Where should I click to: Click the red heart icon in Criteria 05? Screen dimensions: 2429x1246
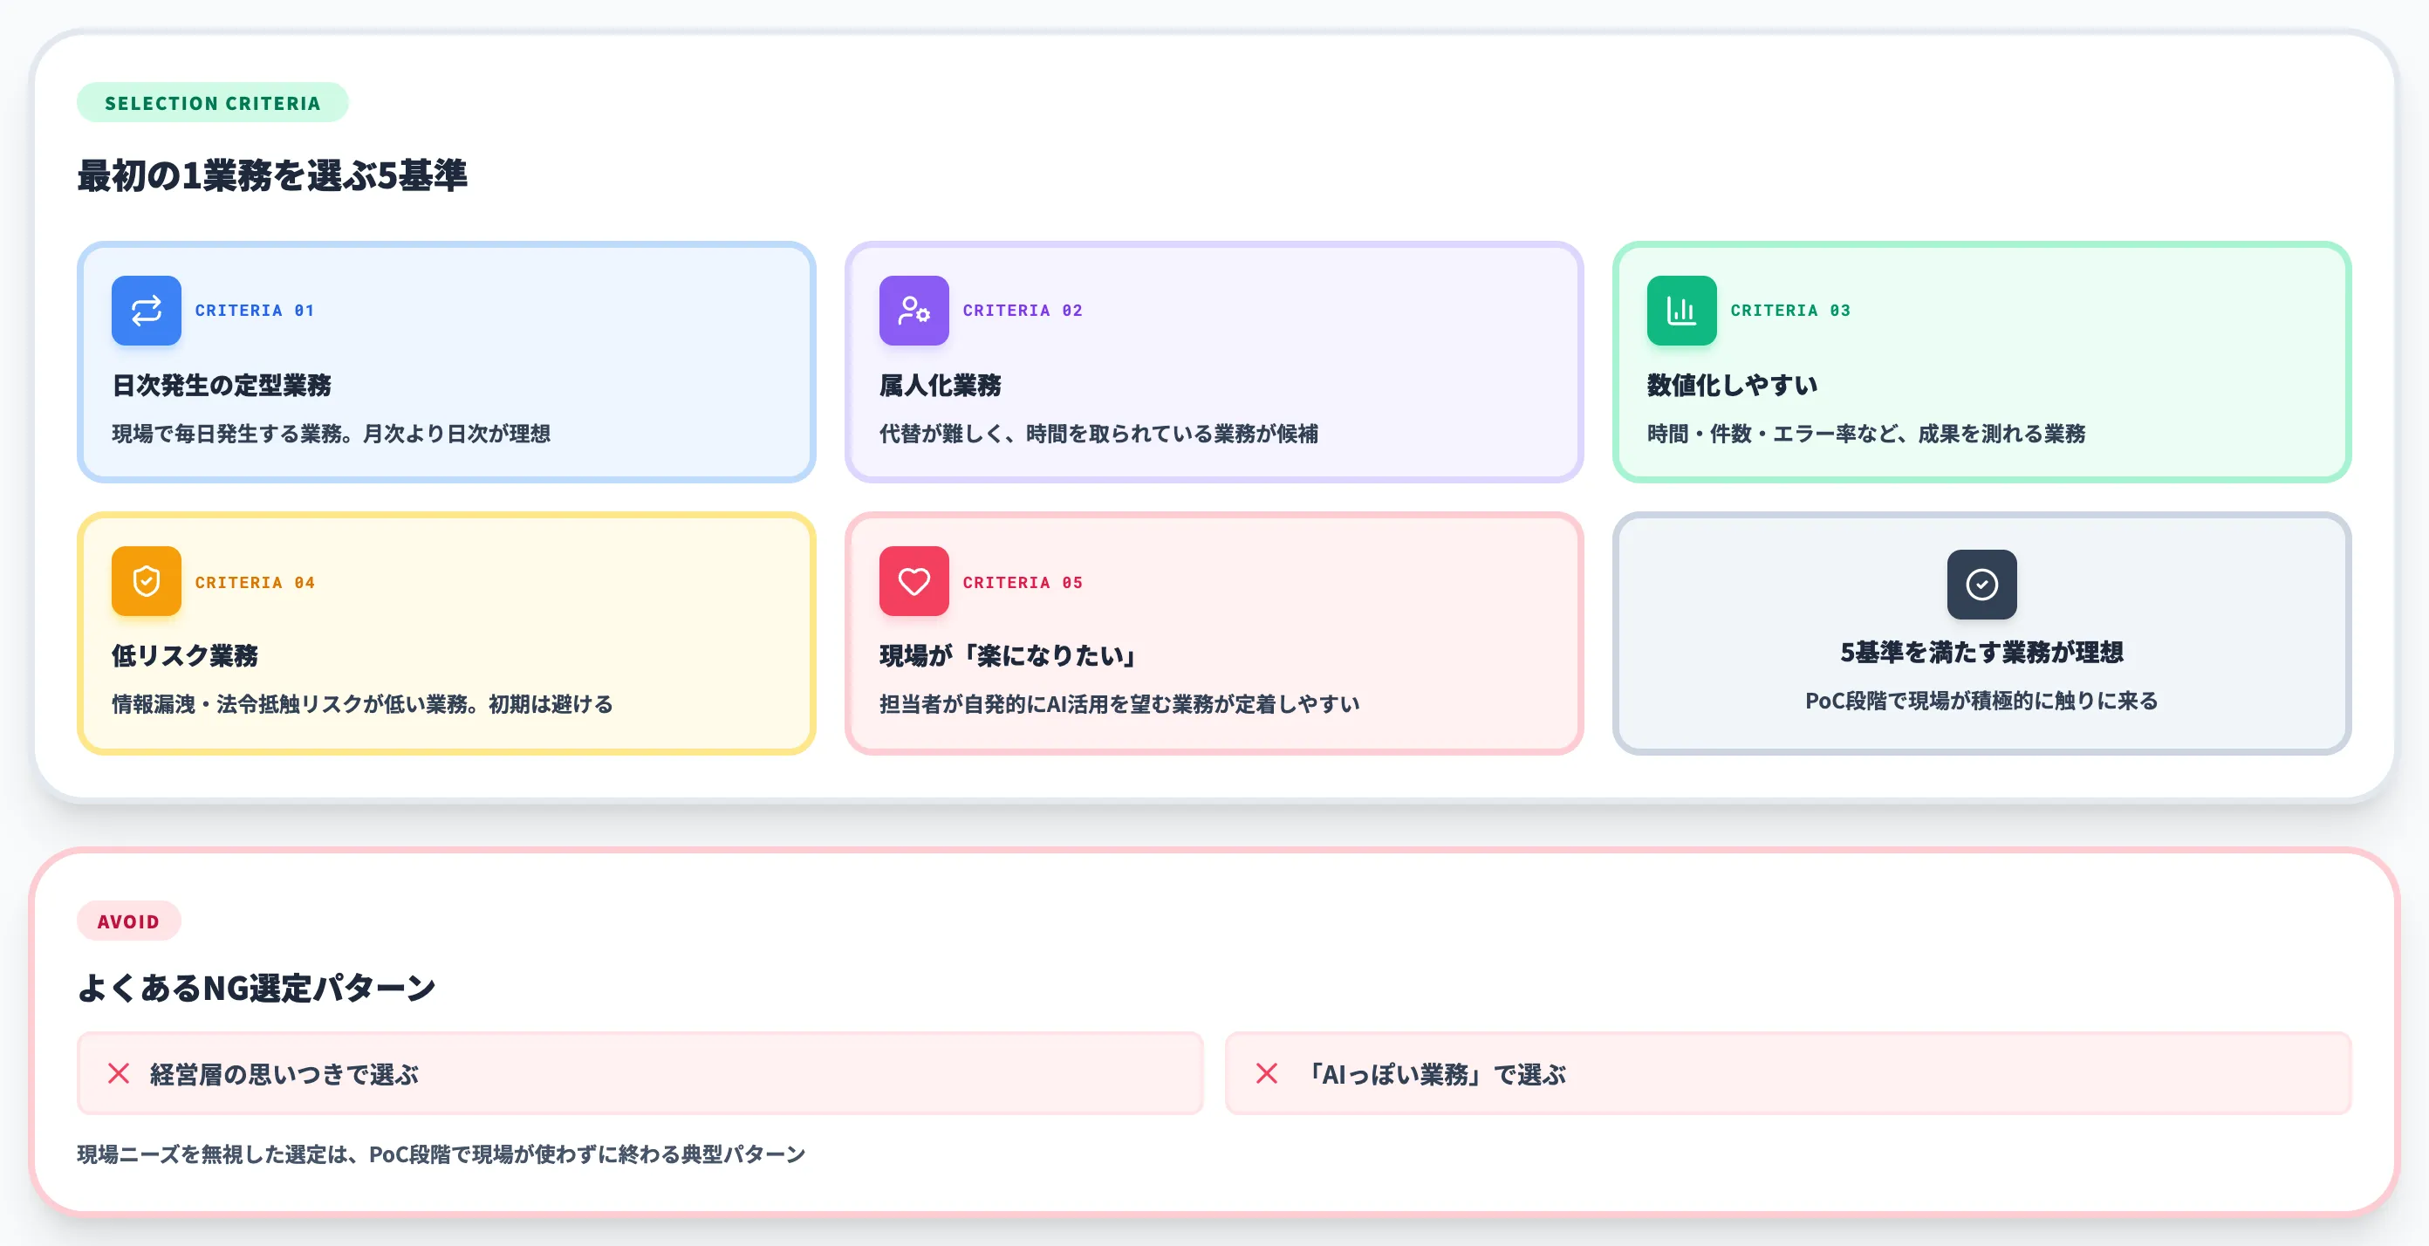(913, 581)
